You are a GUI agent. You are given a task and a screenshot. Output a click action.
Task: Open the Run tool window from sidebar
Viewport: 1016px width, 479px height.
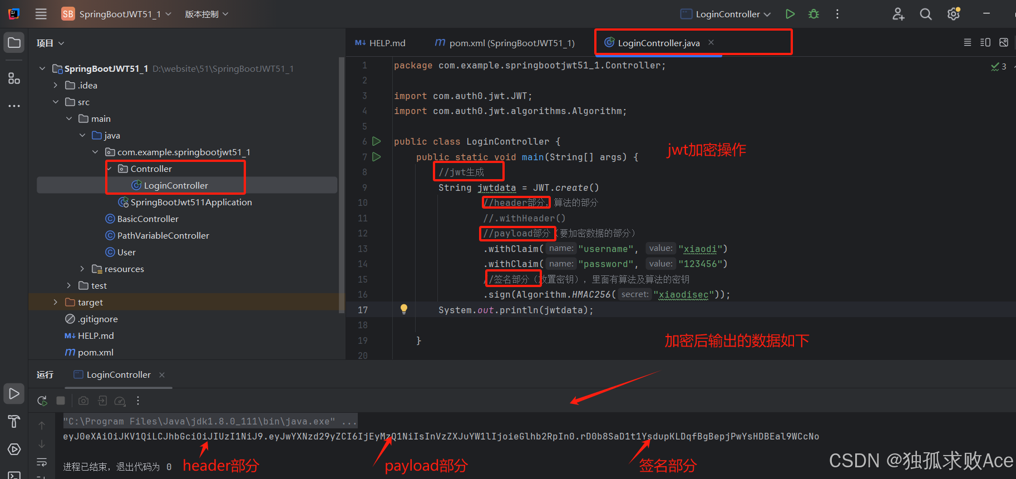(x=14, y=394)
